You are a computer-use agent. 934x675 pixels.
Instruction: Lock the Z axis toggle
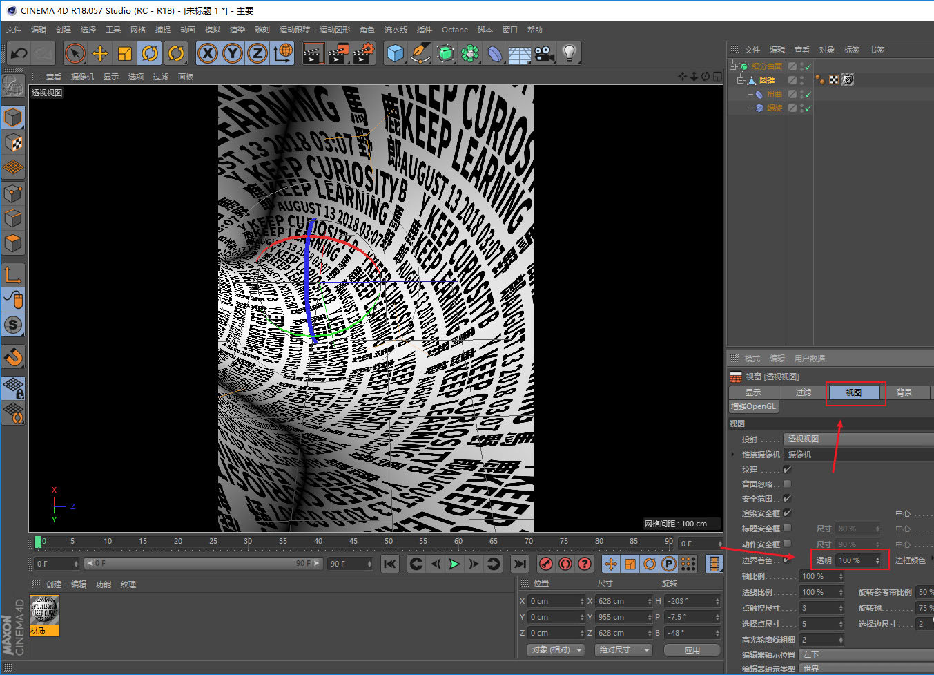(257, 53)
